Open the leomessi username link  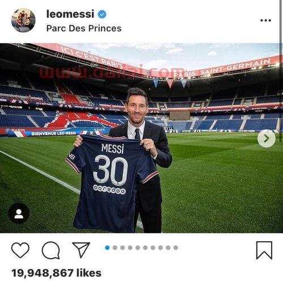pyautogui.click(x=70, y=14)
